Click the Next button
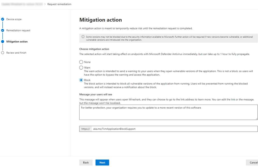 coord(102,163)
